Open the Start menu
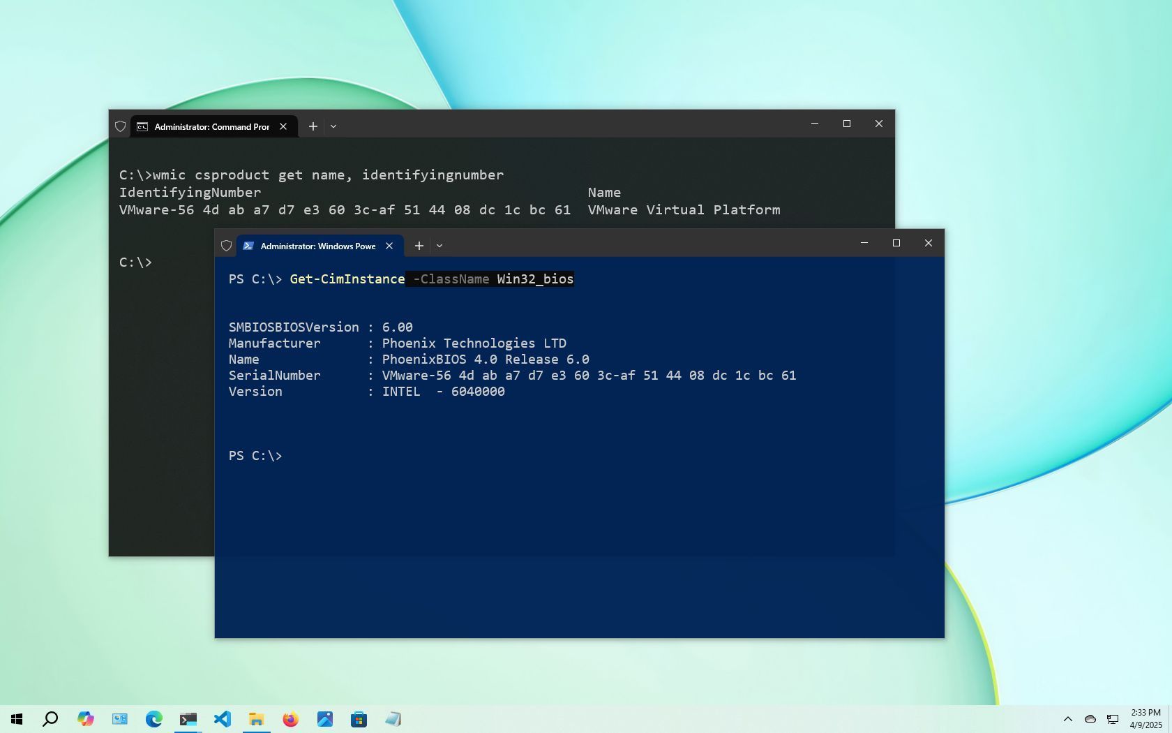This screenshot has width=1172, height=733. (15, 719)
